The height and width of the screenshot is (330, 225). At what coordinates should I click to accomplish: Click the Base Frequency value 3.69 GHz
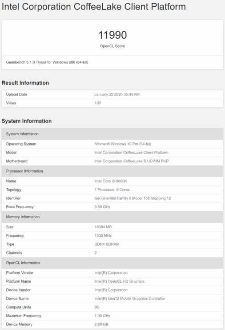pyautogui.click(x=102, y=207)
